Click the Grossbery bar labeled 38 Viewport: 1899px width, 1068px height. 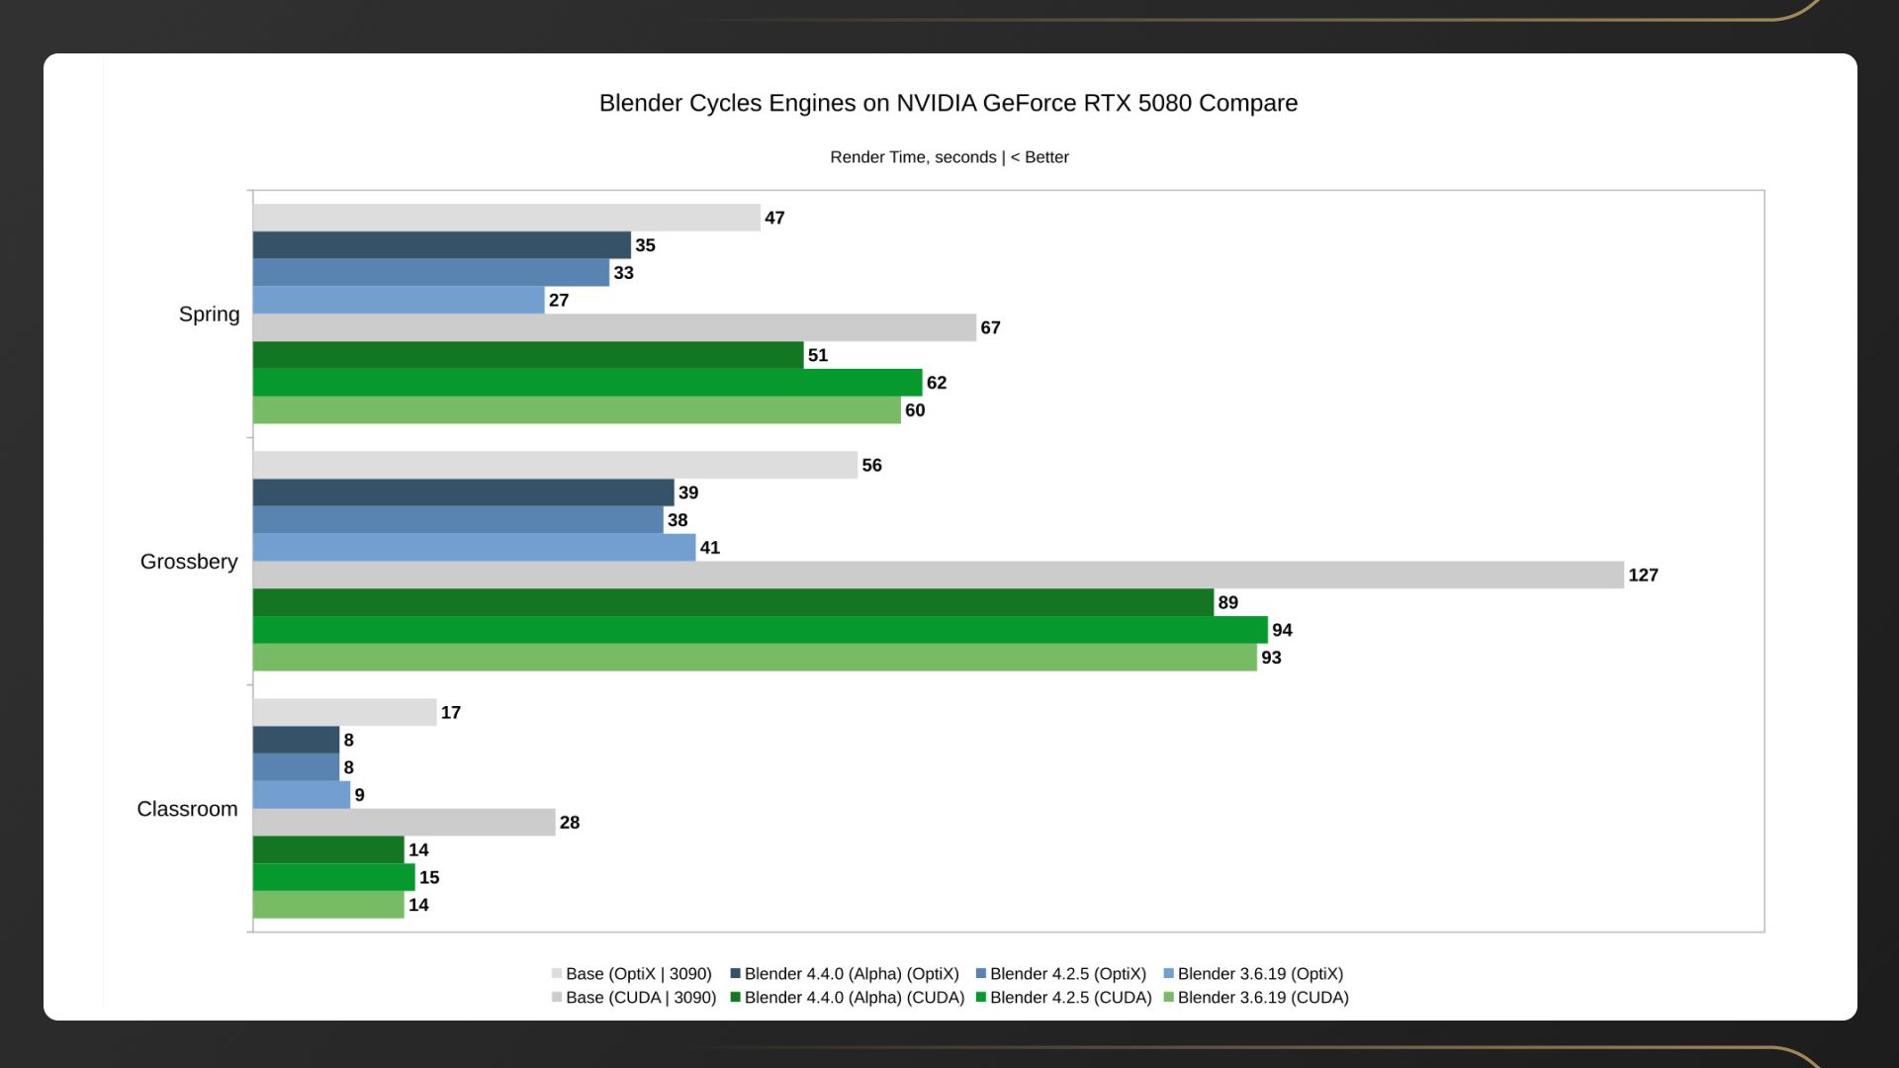[x=458, y=520]
